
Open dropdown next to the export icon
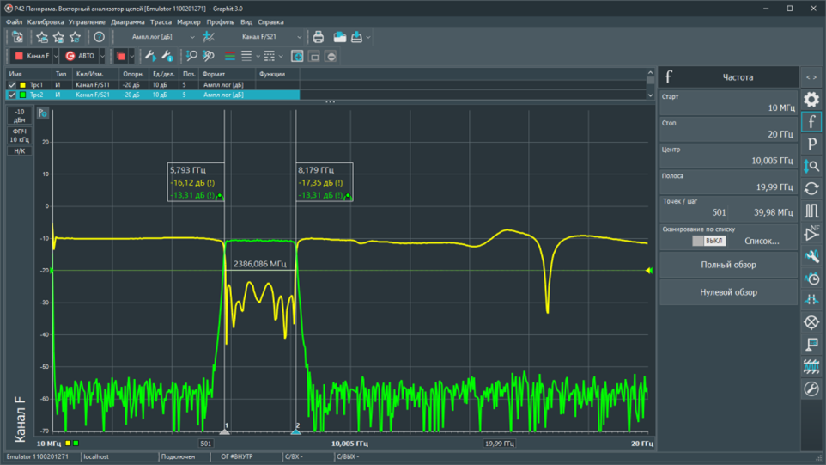(x=368, y=38)
